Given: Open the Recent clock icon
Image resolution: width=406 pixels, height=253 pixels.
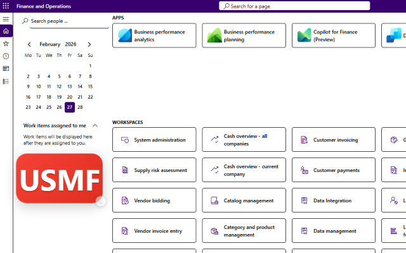Looking at the screenshot, I should coord(6,56).
